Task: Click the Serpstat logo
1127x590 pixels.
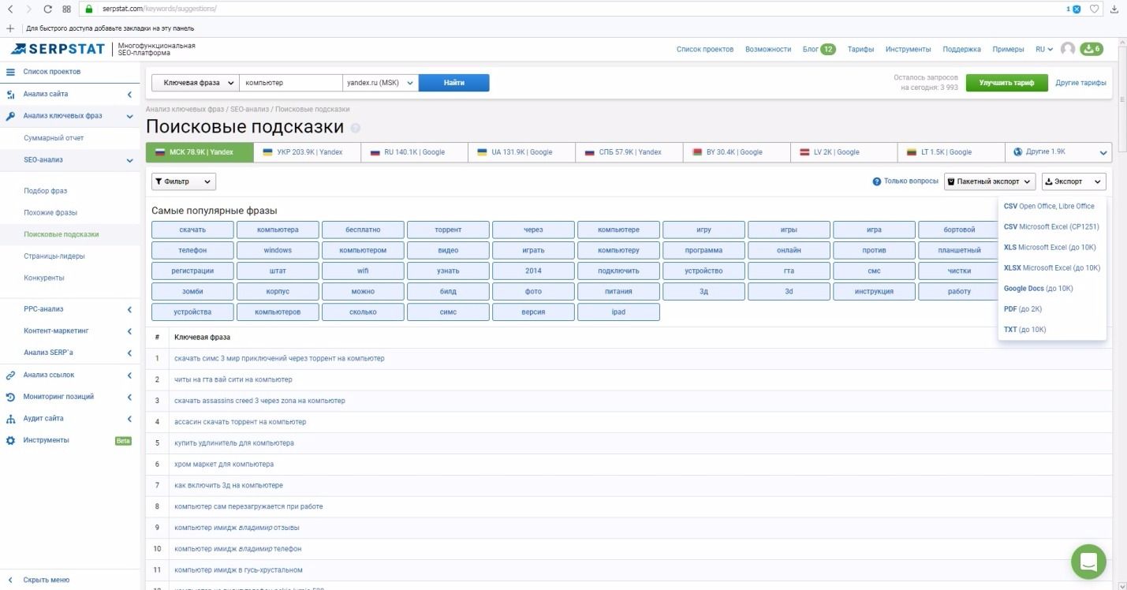Action: click(58, 49)
